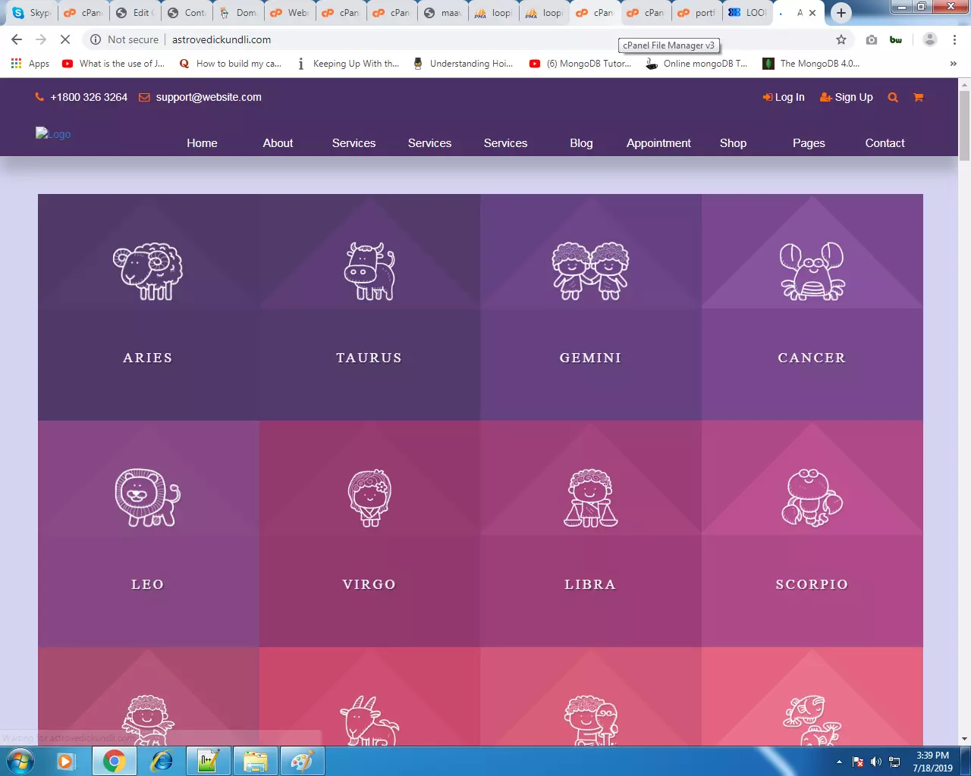Open the Pages navigation menu
Image resolution: width=971 pixels, height=776 pixels.
click(x=809, y=143)
